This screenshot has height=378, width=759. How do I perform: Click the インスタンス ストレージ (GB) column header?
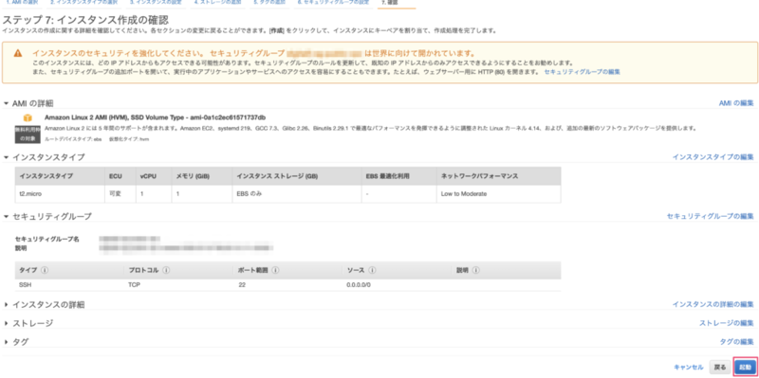tap(297, 176)
